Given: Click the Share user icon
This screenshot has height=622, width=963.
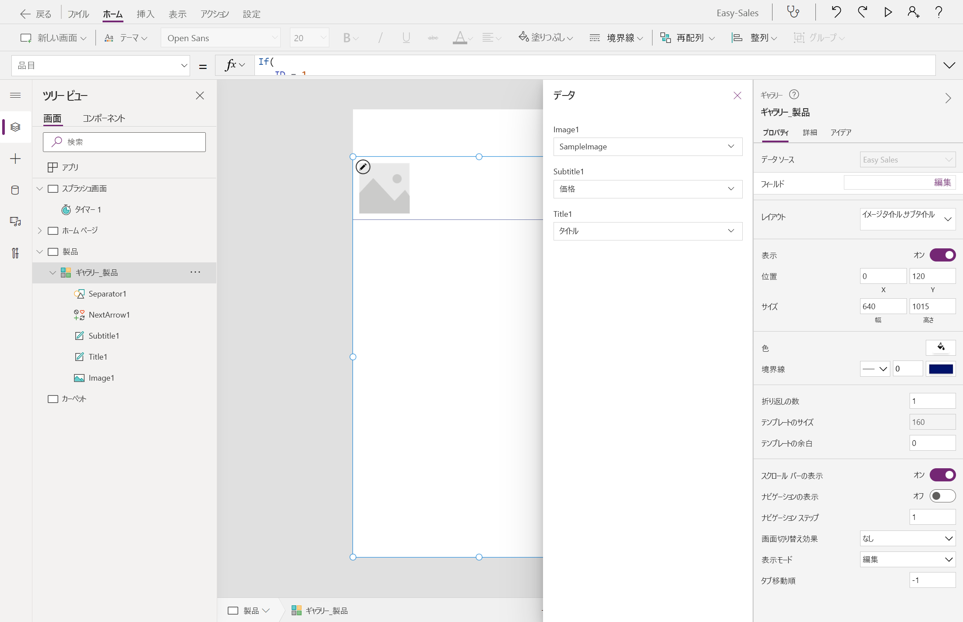Looking at the screenshot, I should tap(913, 12).
